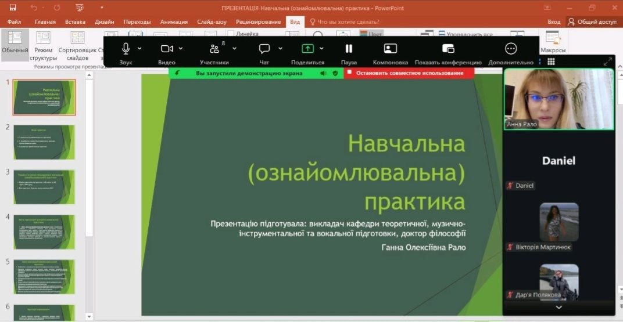Open the Zoom Чат window
Viewport: 623px width, 322px height.
[x=264, y=49]
